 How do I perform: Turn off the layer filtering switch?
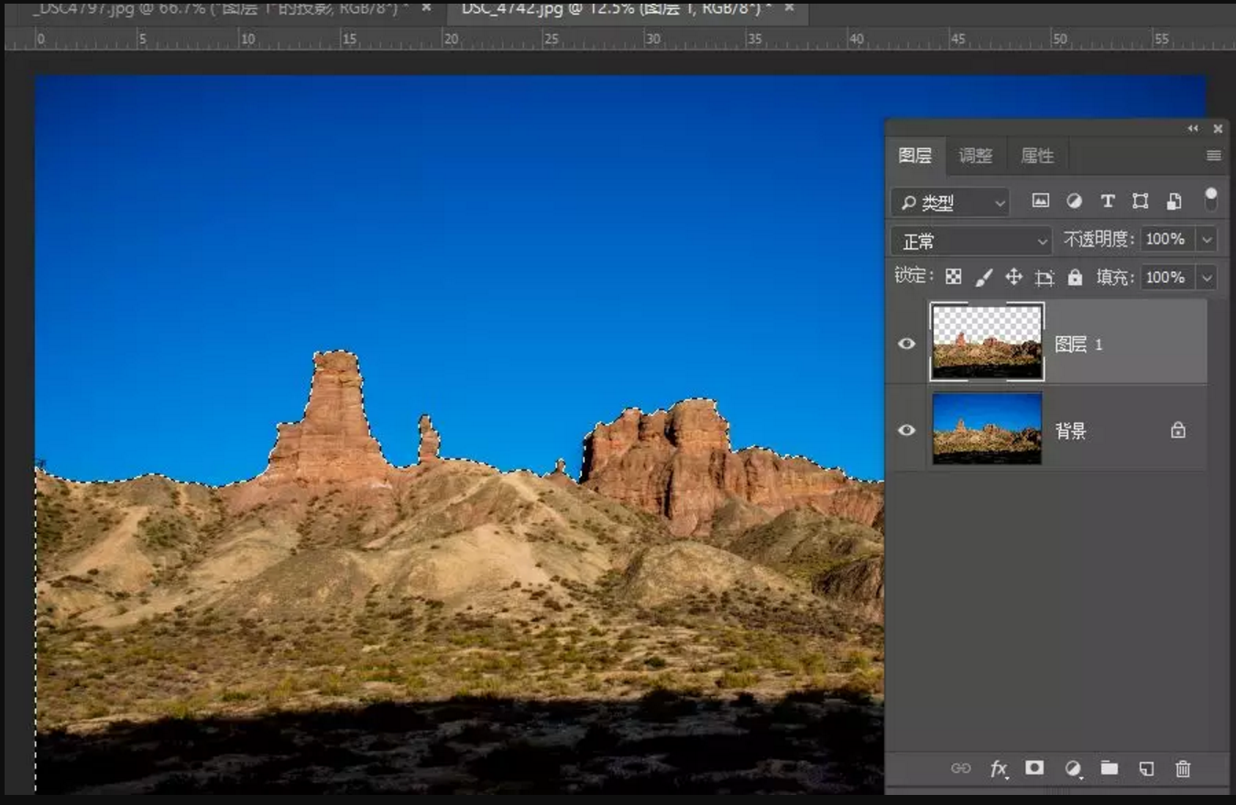(1211, 199)
